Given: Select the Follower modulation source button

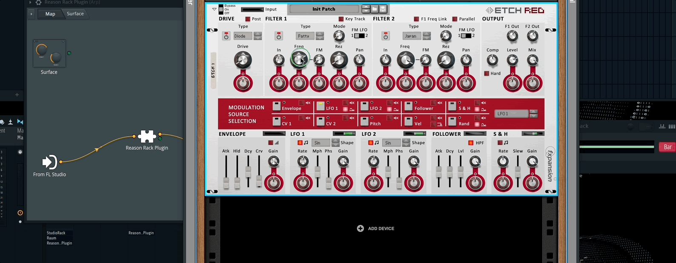Looking at the screenshot, I should pyautogui.click(x=409, y=106).
